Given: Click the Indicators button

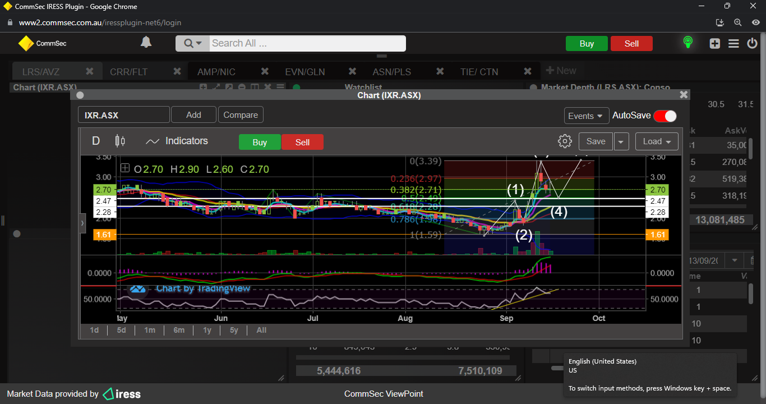Looking at the screenshot, I should point(177,141).
